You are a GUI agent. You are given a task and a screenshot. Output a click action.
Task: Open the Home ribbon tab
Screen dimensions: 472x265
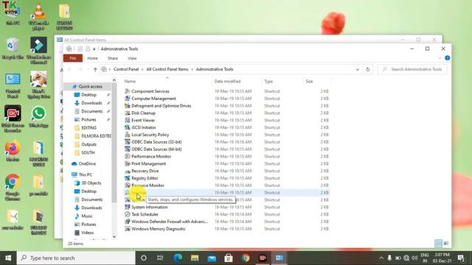pos(92,58)
